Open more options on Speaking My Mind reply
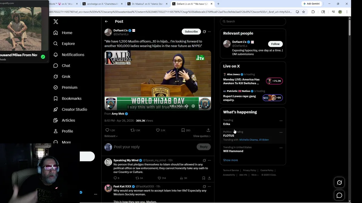 point(209,160)
